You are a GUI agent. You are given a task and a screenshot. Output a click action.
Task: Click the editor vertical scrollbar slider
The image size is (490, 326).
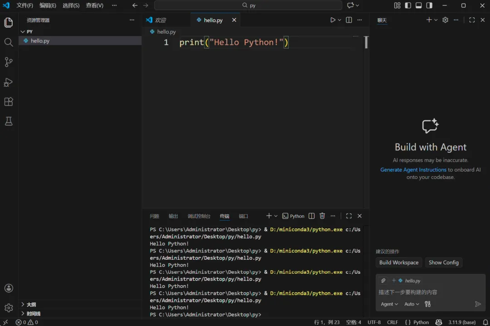coord(366,42)
